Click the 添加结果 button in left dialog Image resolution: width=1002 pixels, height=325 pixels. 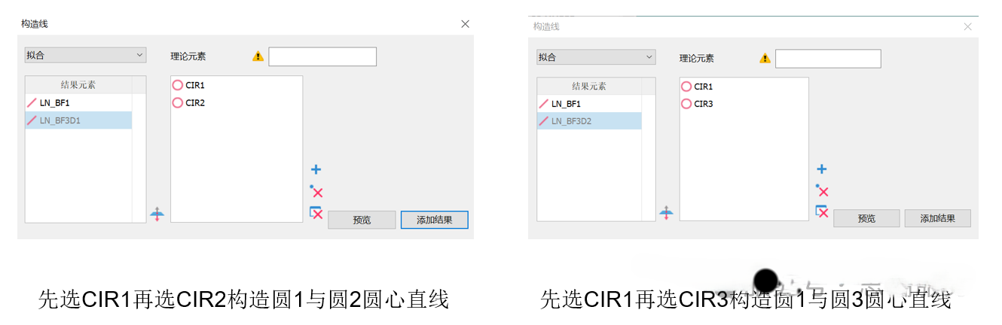tap(434, 220)
